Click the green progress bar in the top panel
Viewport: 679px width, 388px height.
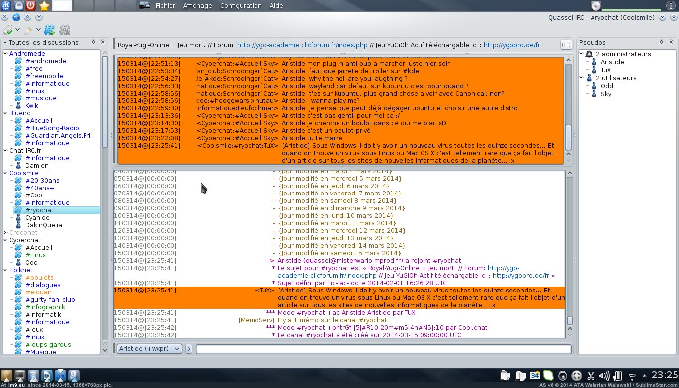click(x=631, y=9)
